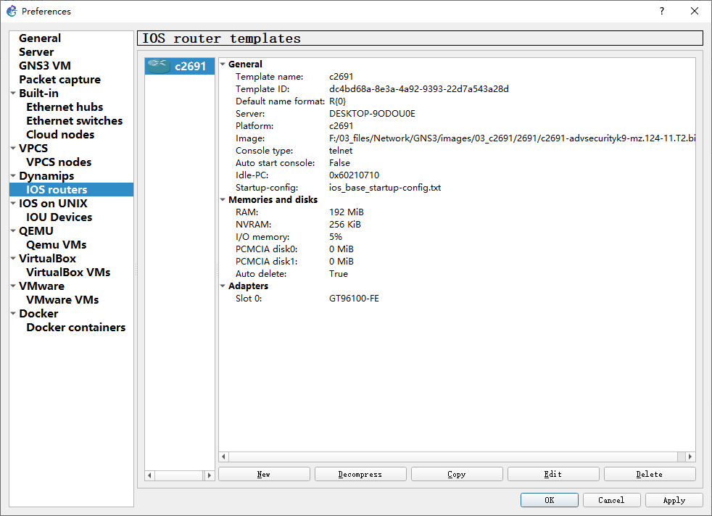This screenshot has width=712, height=516.
Task: Click the Edit template button
Action: 553,474
